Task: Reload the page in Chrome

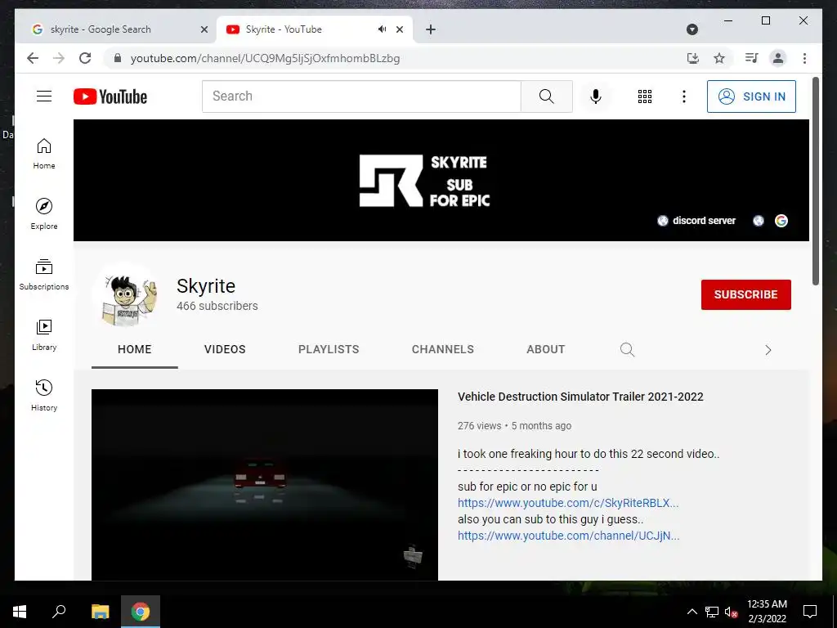Action: (85, 58)
